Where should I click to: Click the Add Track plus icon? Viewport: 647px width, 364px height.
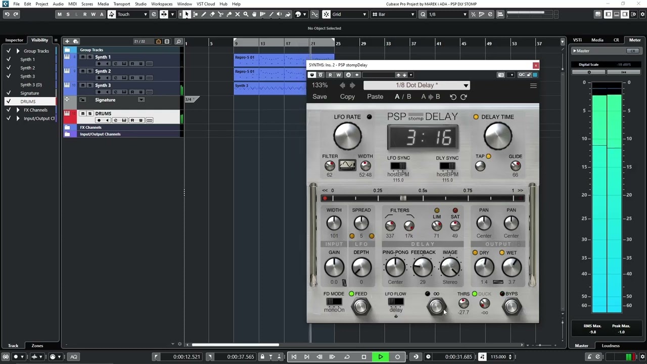pos(67,41)
